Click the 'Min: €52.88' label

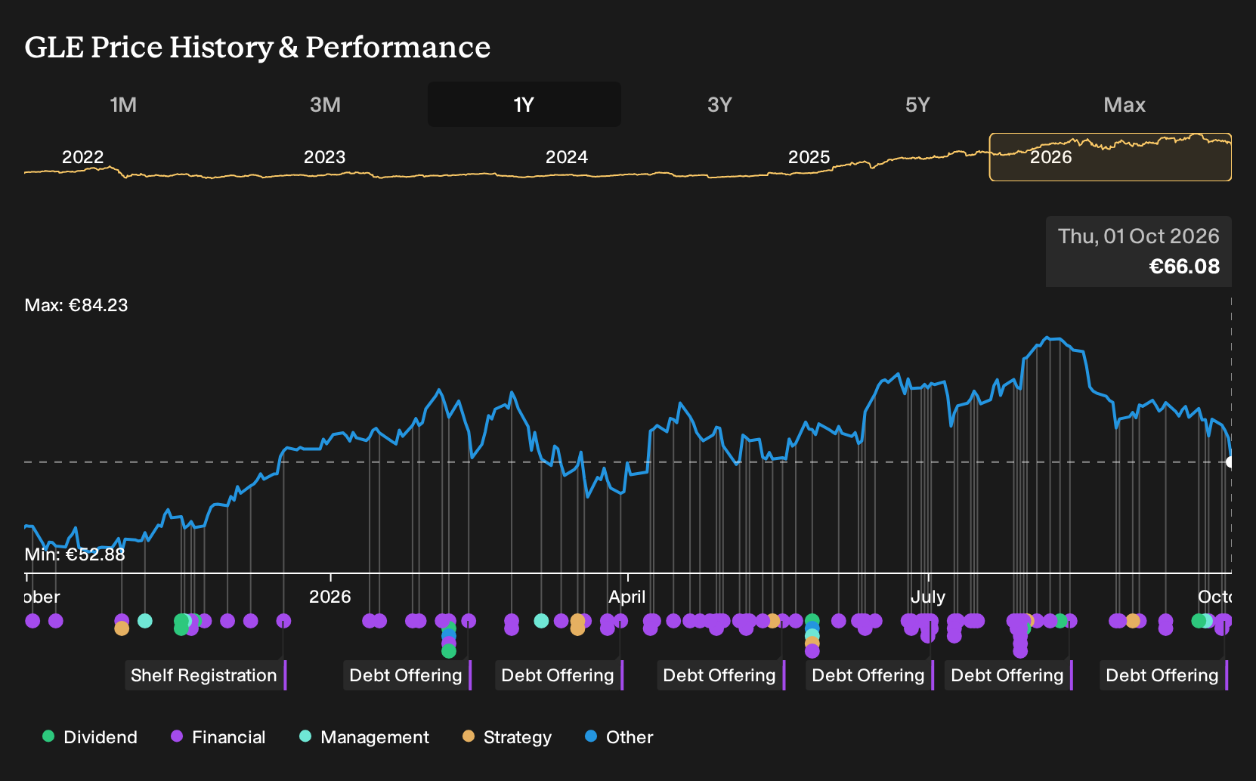(x=75, y=554)
